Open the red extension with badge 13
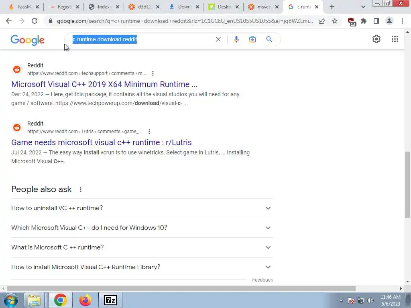Viewport: 411px width, 308px height. click(351, 22)
